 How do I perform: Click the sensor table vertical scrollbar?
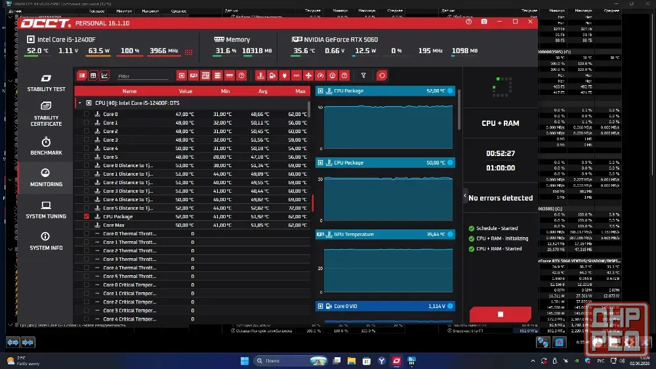click(x=309, y=109)
